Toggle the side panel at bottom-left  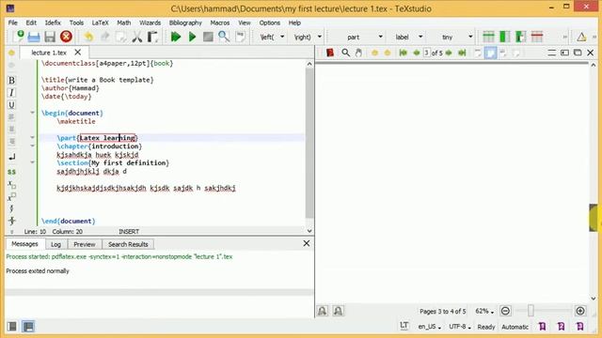(x=12, y=326)
